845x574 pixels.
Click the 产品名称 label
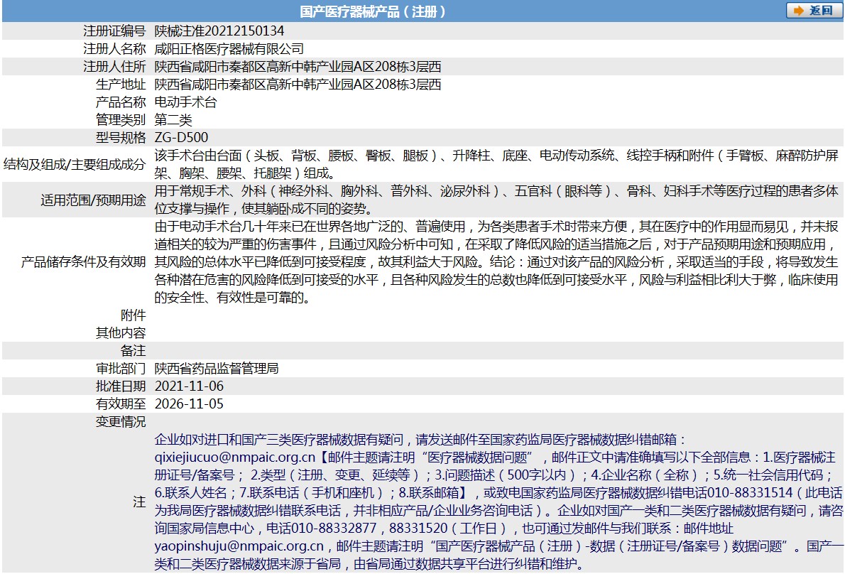(x=121, y=102)
